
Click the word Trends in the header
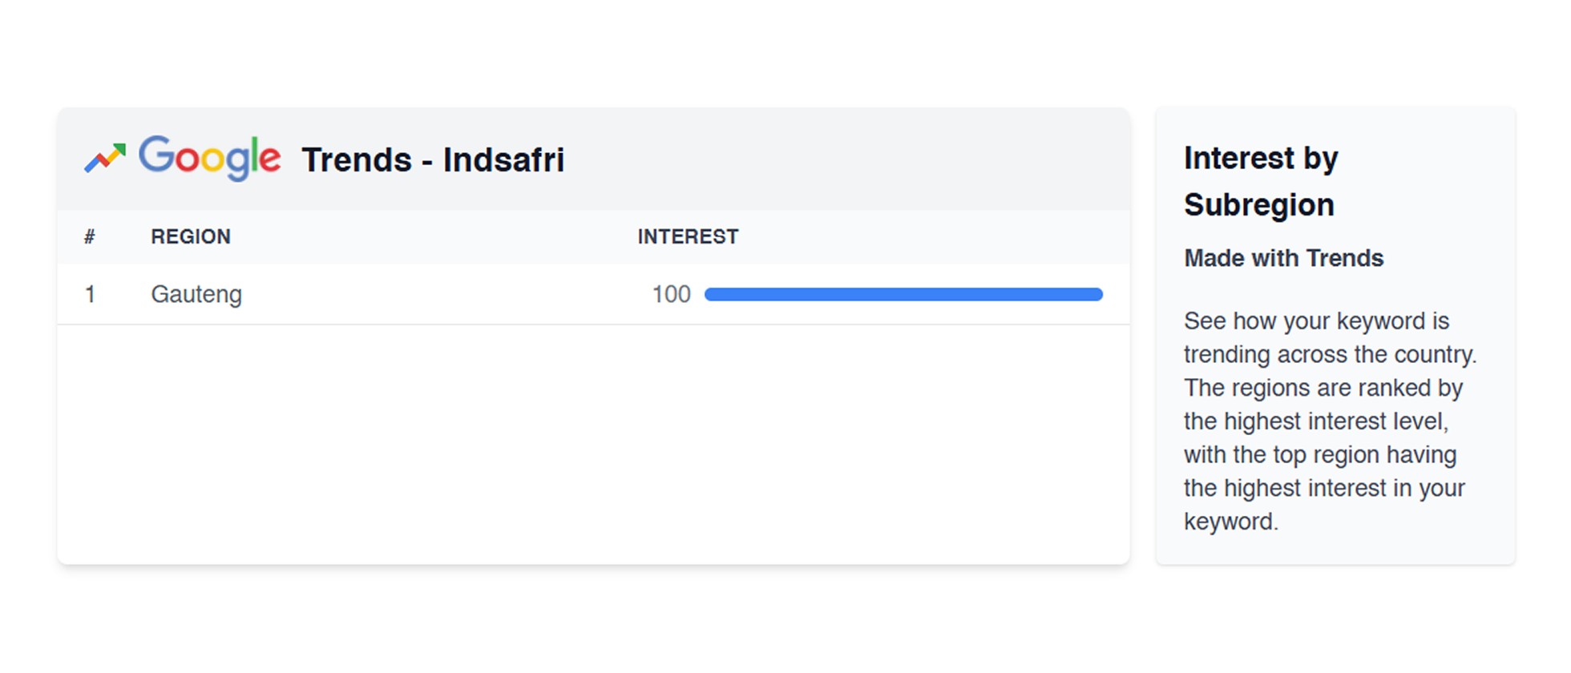(357, 159)
